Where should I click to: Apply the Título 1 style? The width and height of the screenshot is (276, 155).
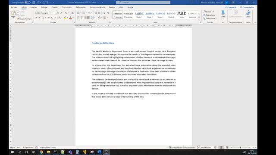coord(139,15)
